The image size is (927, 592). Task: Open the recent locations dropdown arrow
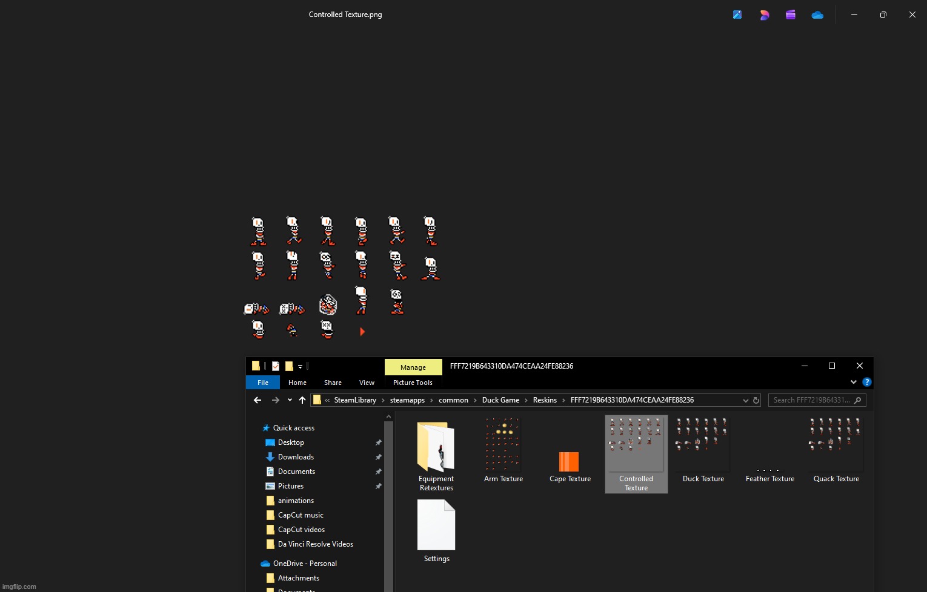point(290,400)
